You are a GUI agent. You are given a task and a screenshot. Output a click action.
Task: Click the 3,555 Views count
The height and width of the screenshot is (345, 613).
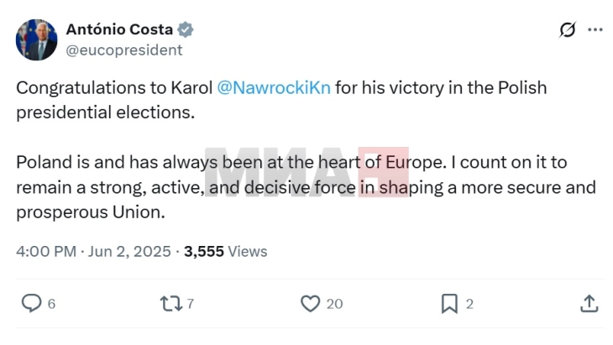(225, 251)
